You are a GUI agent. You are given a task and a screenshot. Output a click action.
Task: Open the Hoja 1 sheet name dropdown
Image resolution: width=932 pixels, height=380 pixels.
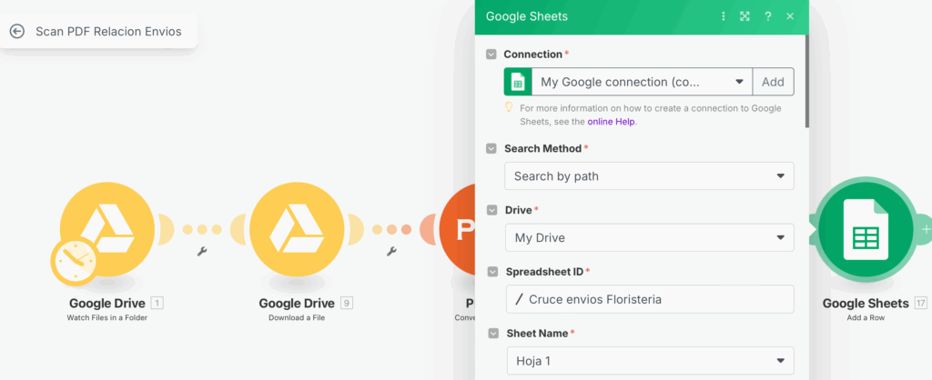650,360
